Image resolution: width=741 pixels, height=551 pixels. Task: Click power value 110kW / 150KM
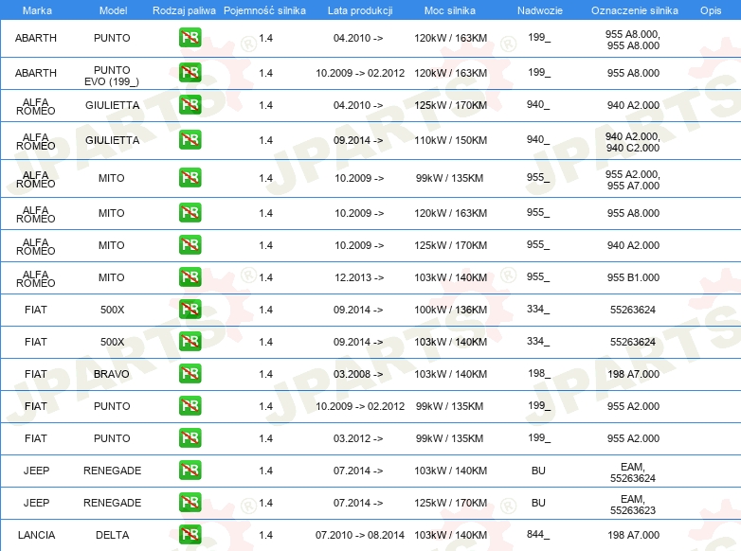click(450, 140)
